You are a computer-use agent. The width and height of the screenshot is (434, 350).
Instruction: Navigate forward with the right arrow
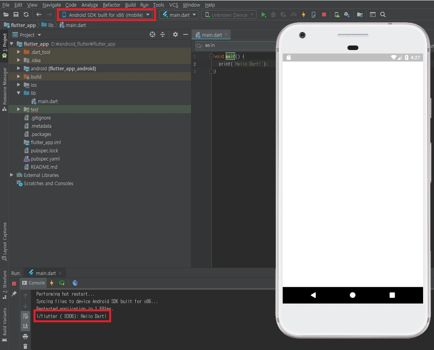tap(49, 15)
